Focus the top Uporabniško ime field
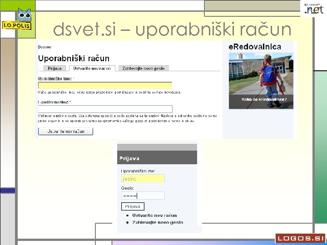This screenshot has width=327, height=245. pos(105,85)
